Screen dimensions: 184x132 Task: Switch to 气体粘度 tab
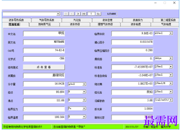pos(165,24)
